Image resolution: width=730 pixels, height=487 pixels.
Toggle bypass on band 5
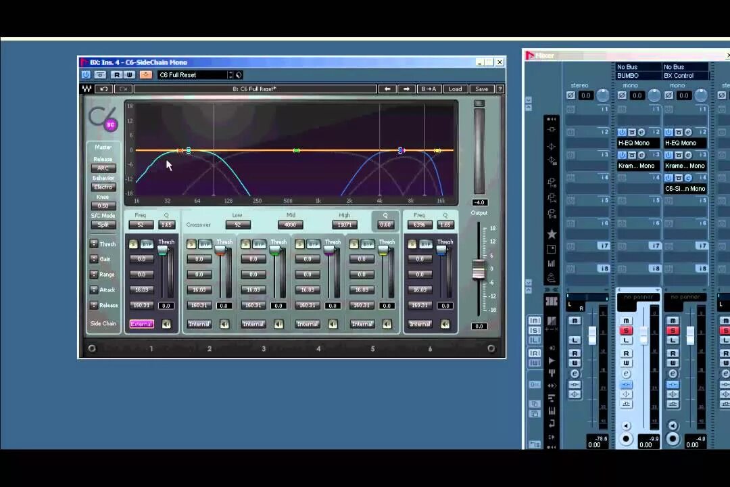click(368, 244)
